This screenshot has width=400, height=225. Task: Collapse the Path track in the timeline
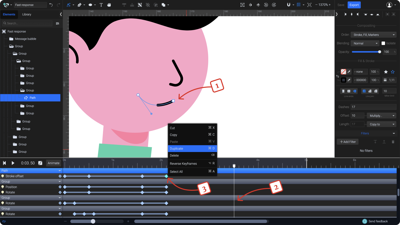[59, 170]
